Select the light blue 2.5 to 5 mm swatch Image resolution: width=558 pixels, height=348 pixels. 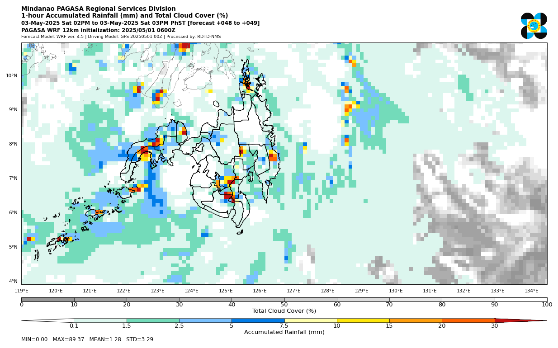(x=206, y=320)
